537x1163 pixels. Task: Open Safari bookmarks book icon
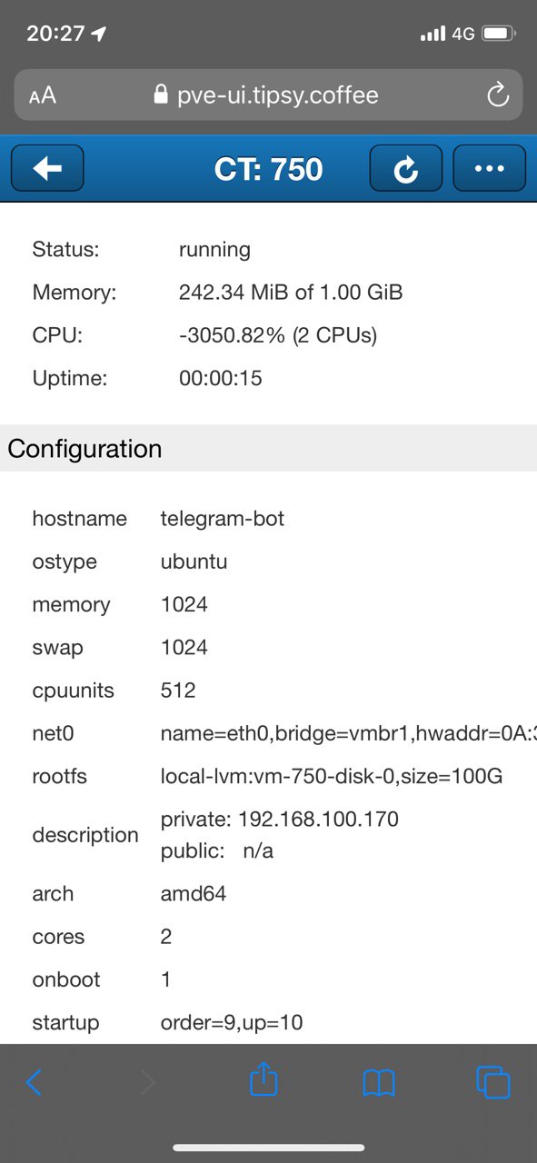[x=379, y=1082]
